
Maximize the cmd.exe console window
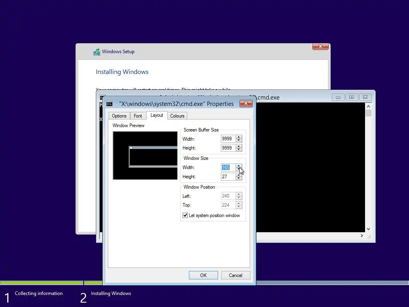pos(351,97)
